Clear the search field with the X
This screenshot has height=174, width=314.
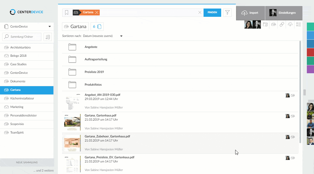(200, 12)
